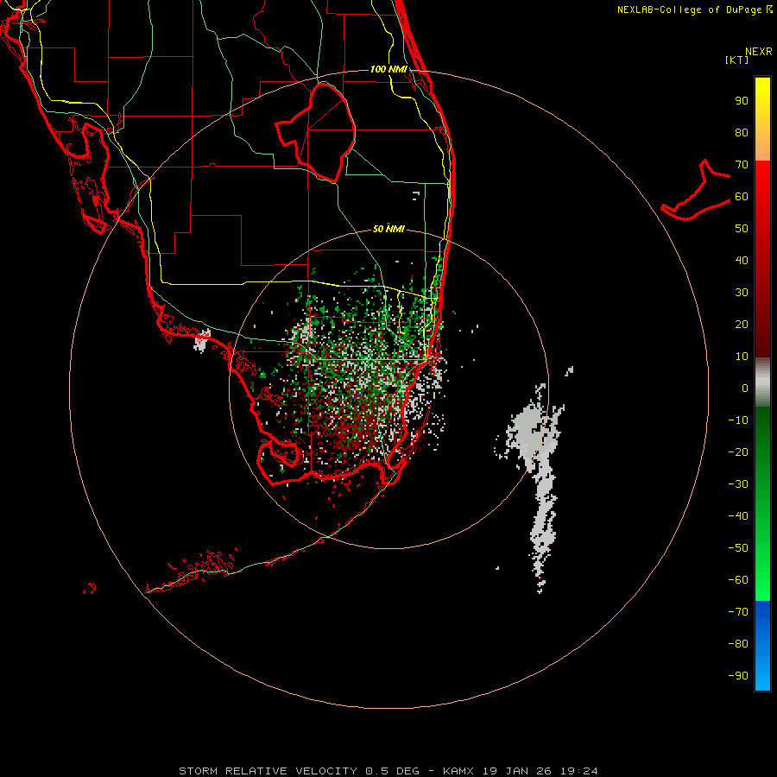Click the -20 value on velocity scale

pos(738,452)
